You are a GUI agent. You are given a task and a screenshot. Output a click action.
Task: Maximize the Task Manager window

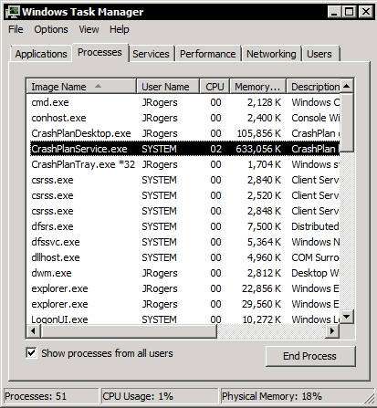(349, 12)
